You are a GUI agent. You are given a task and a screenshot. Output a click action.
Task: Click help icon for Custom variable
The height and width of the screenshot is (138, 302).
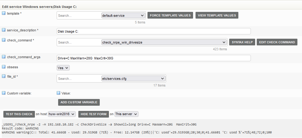4,93
